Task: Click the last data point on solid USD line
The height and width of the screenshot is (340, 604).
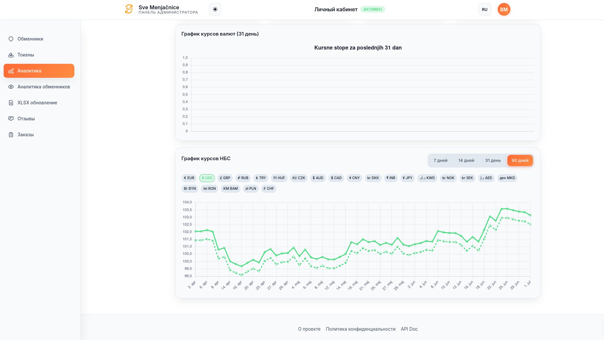Action: tap(530, 215)
